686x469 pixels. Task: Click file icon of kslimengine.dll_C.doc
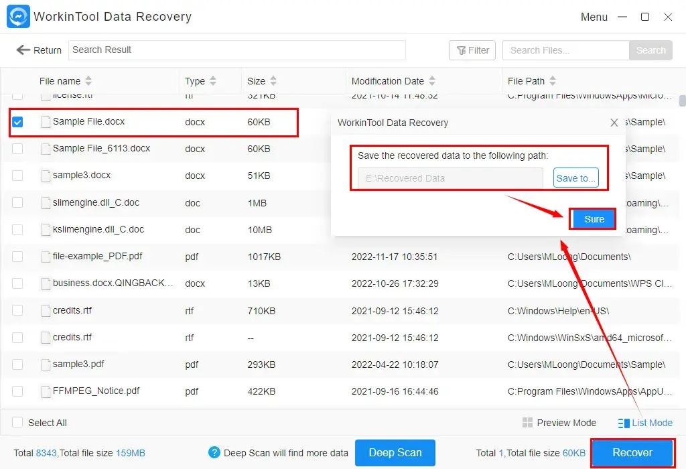[x=46, y=229]
